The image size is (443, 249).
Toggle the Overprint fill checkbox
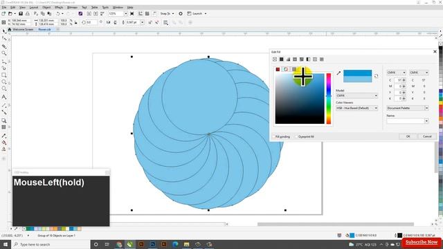tap(296, 137)
